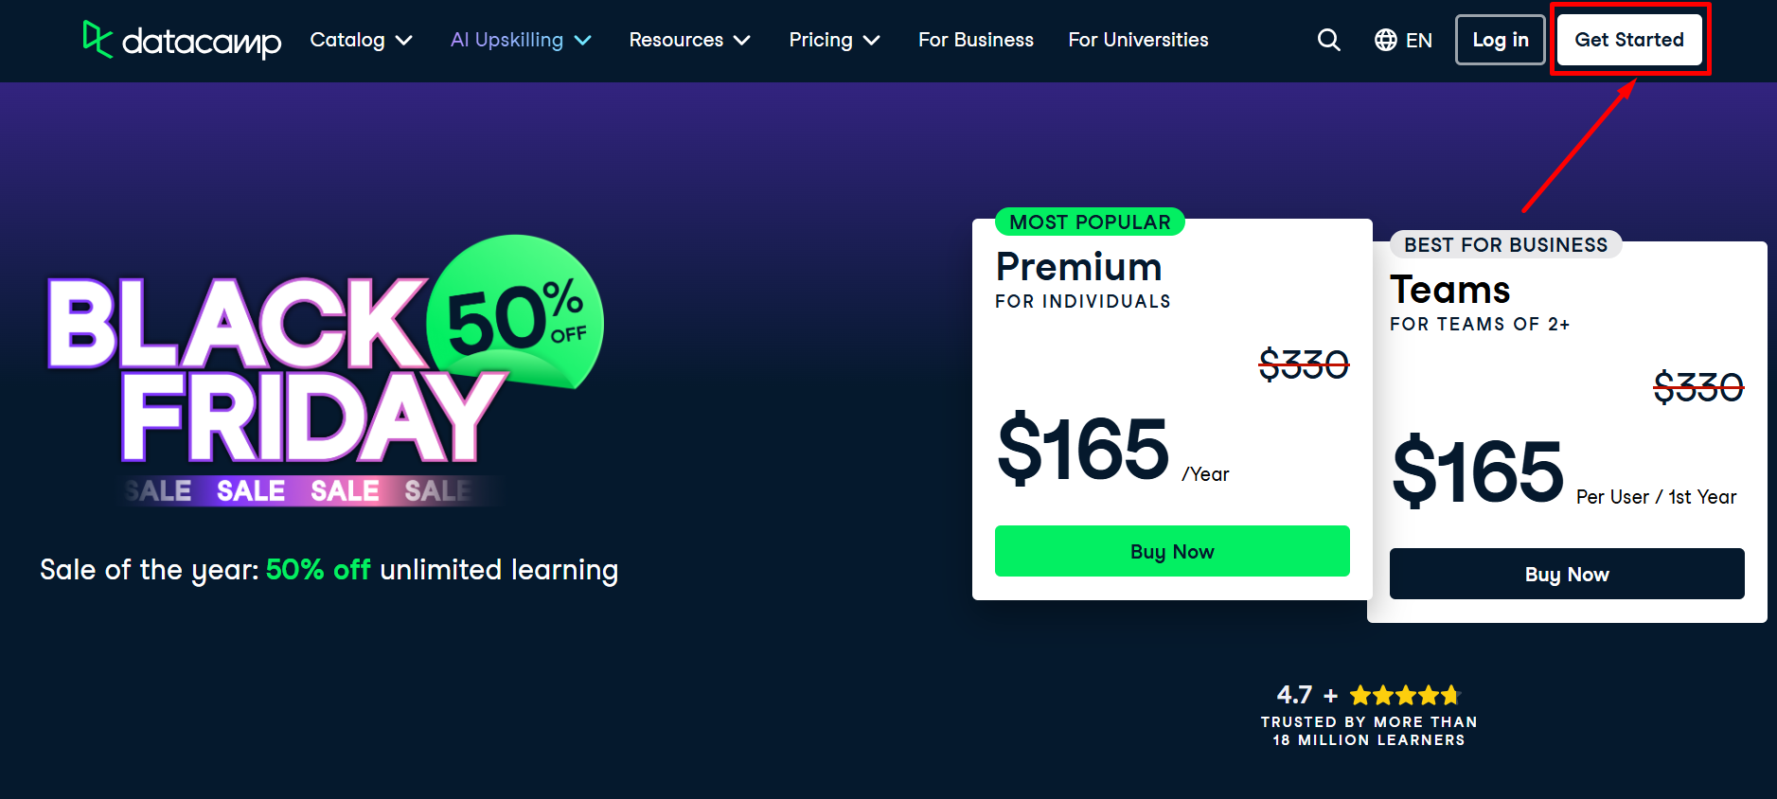Screen dimensions: 1777x799
Task: Expand the Catalog dropdown menu
Action: coord(361,40)
